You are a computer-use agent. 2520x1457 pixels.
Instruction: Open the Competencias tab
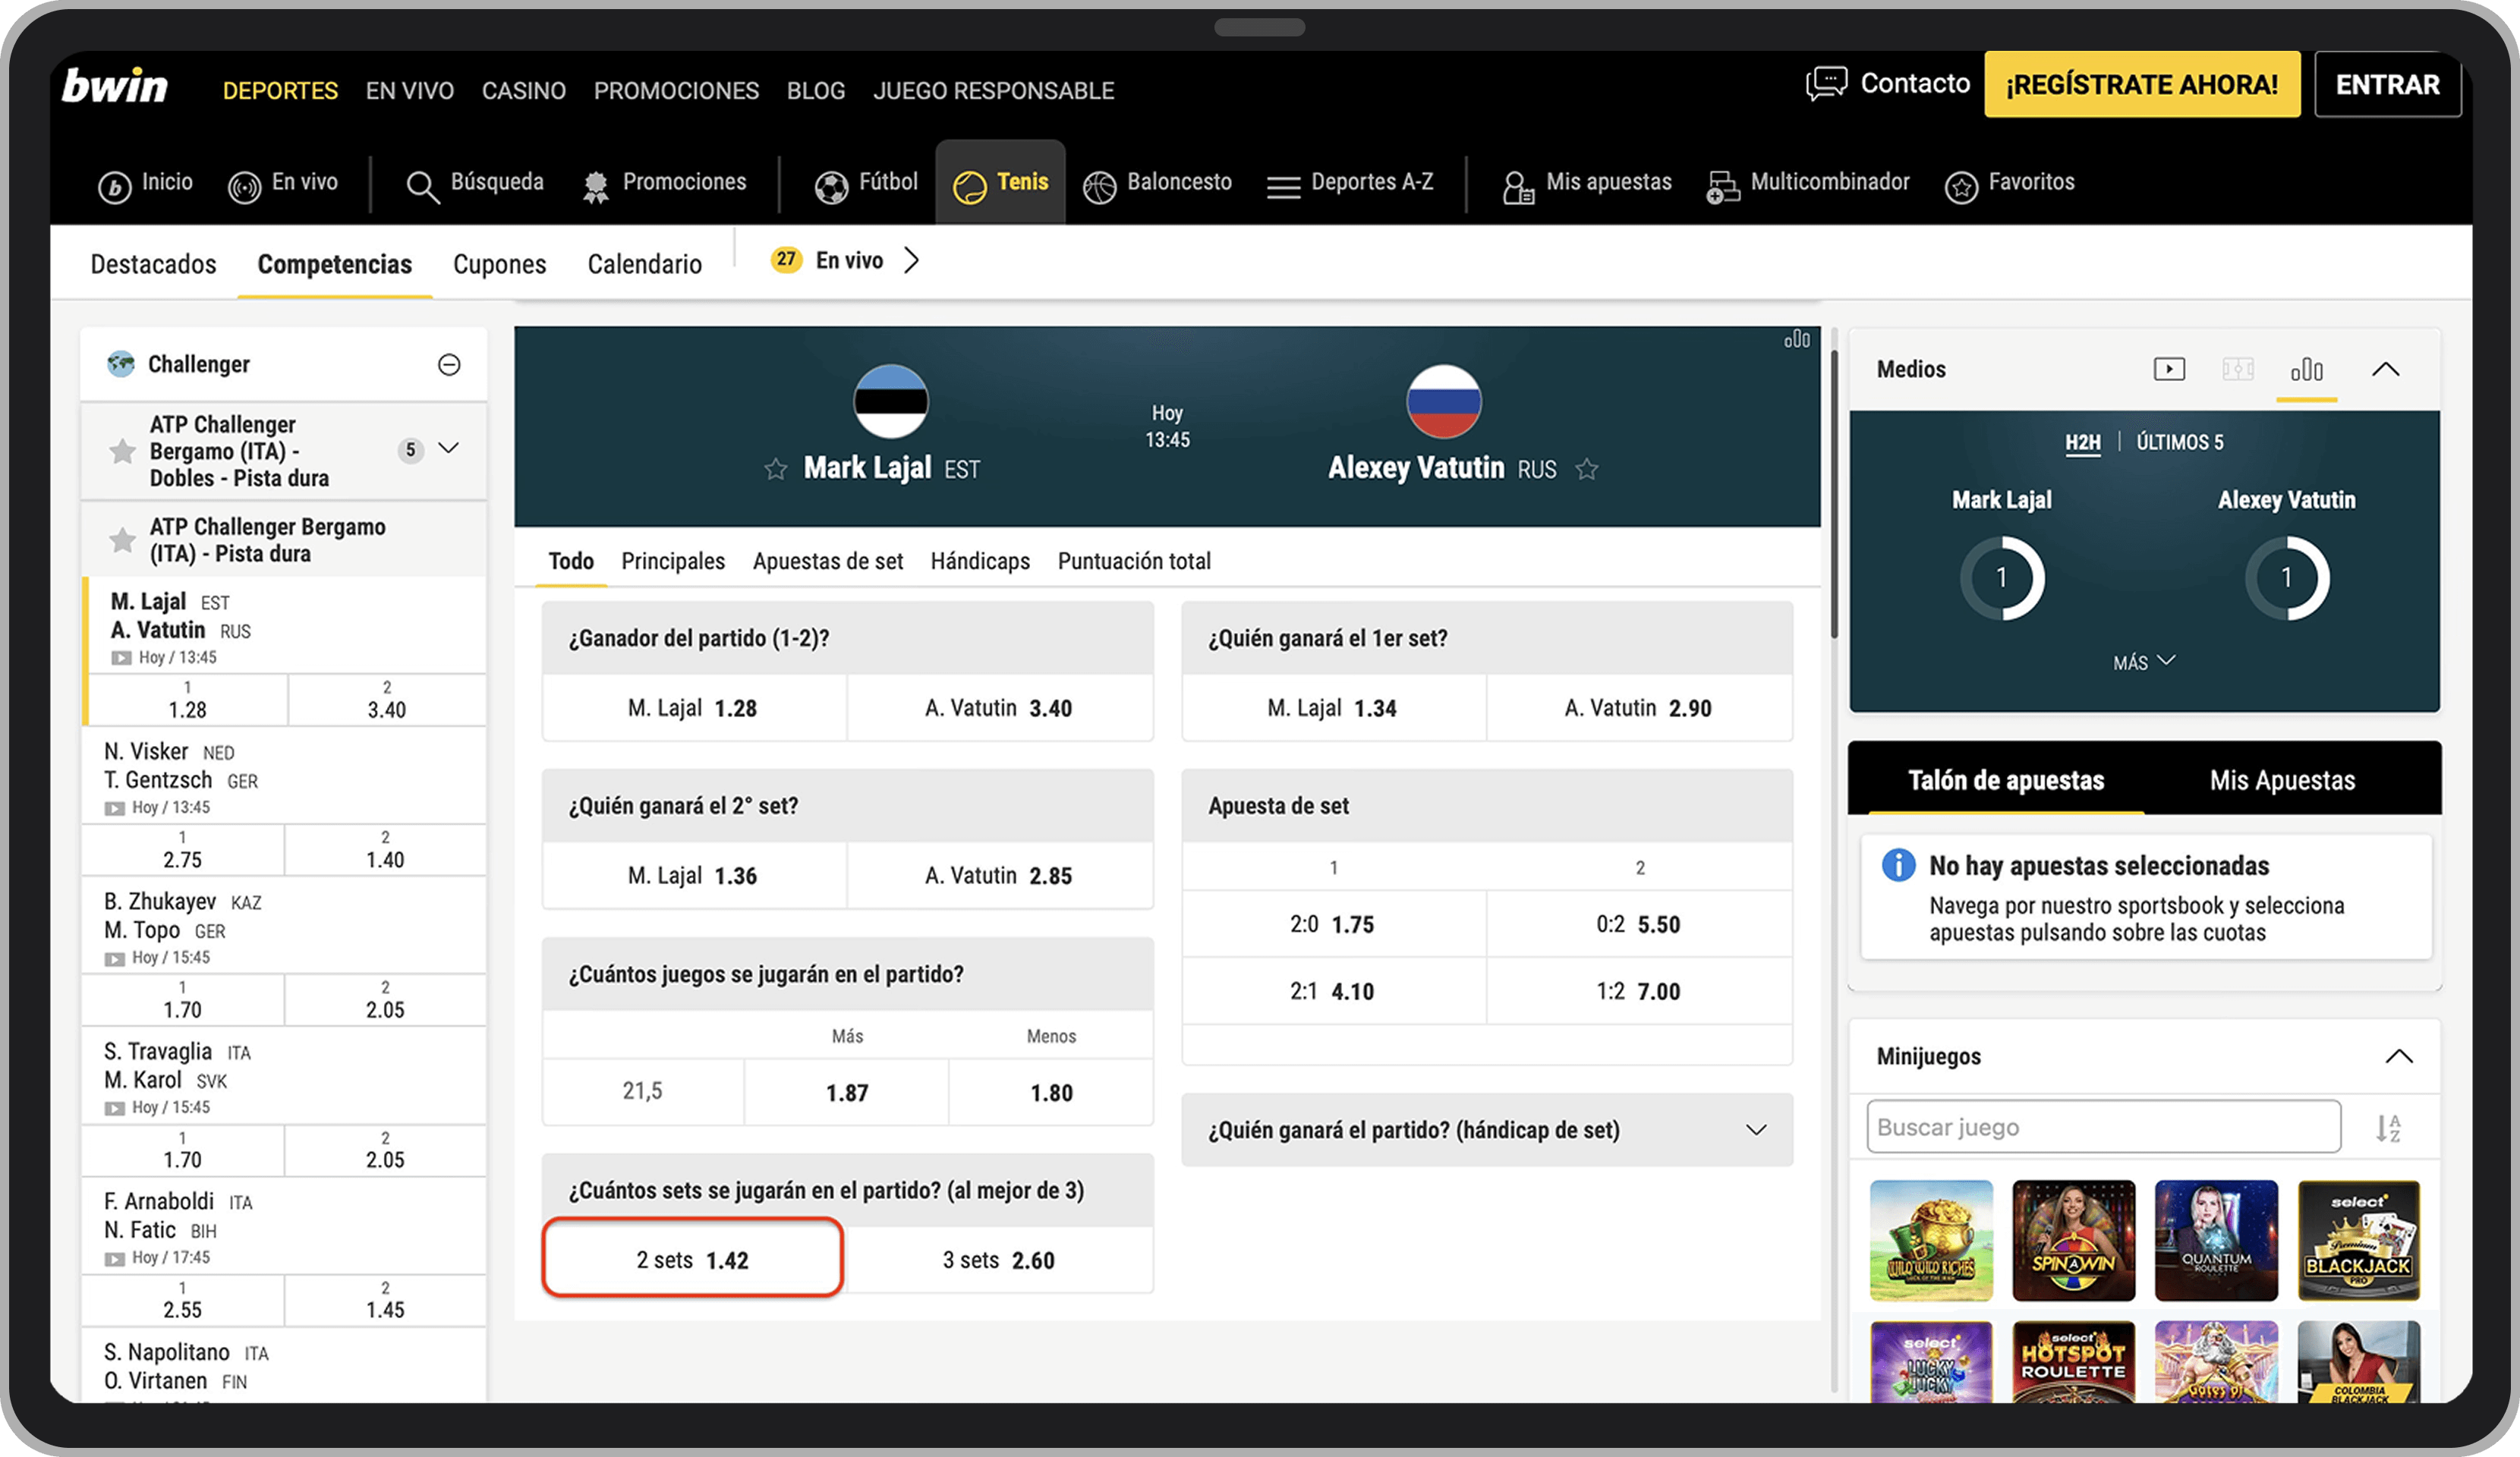[334, 264]
